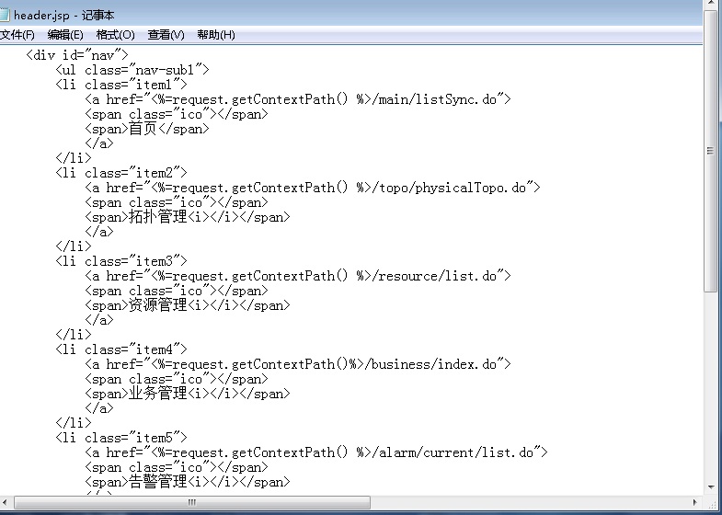Click the /alarm/current/list.do href line
722x515 pixels.
[315, 452]
